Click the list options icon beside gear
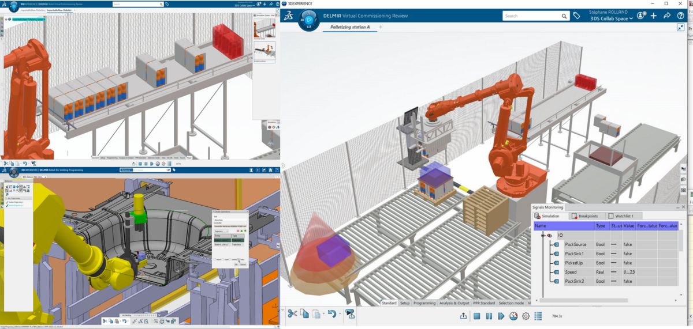 [x=538, y=316]
